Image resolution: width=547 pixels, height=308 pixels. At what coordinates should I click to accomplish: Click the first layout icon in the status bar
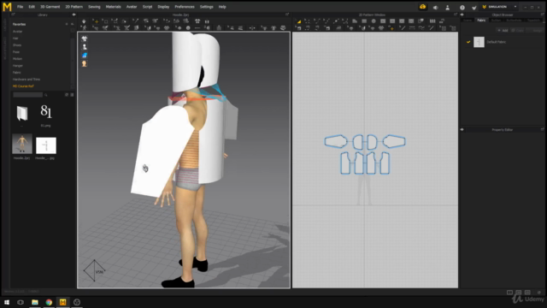point(509,293)
